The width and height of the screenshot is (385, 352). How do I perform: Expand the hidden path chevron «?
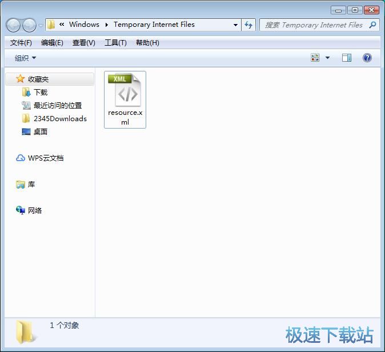[62, 25]
